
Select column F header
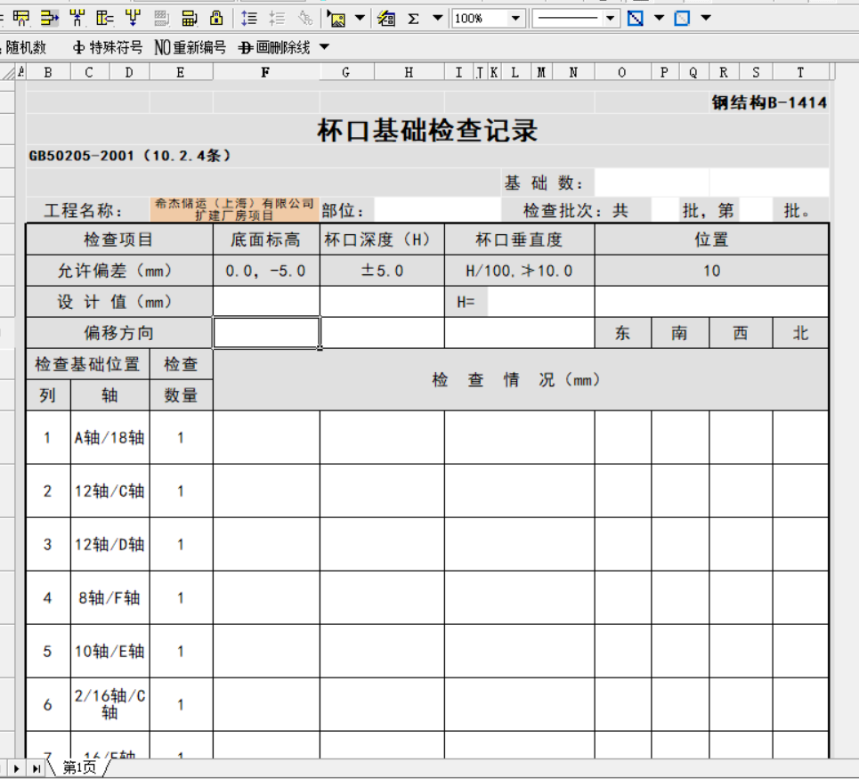pos(265,73)
